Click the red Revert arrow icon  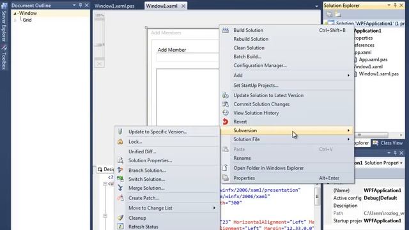(226, 121)
